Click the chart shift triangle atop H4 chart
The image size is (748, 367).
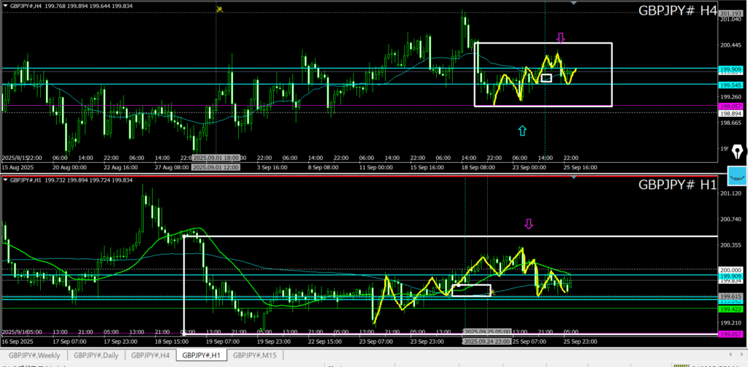pos(573,4)
